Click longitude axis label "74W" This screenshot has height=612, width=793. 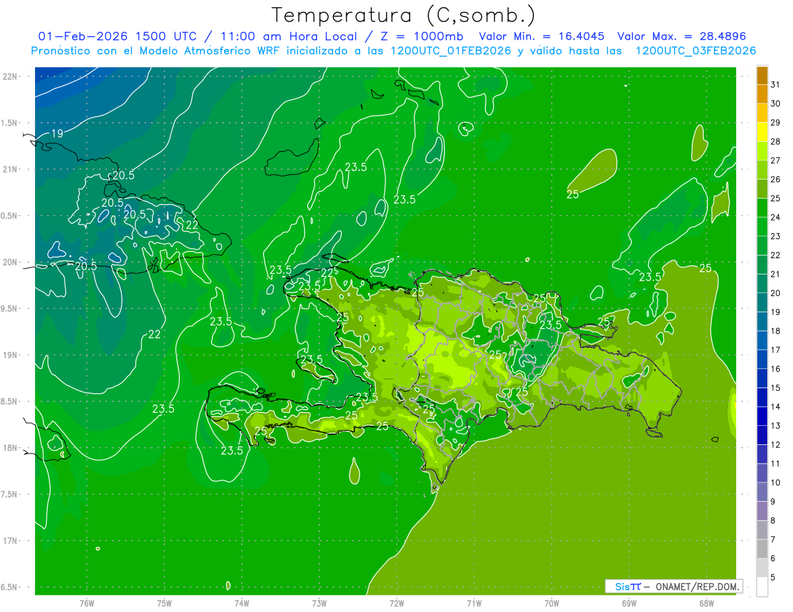241,604
